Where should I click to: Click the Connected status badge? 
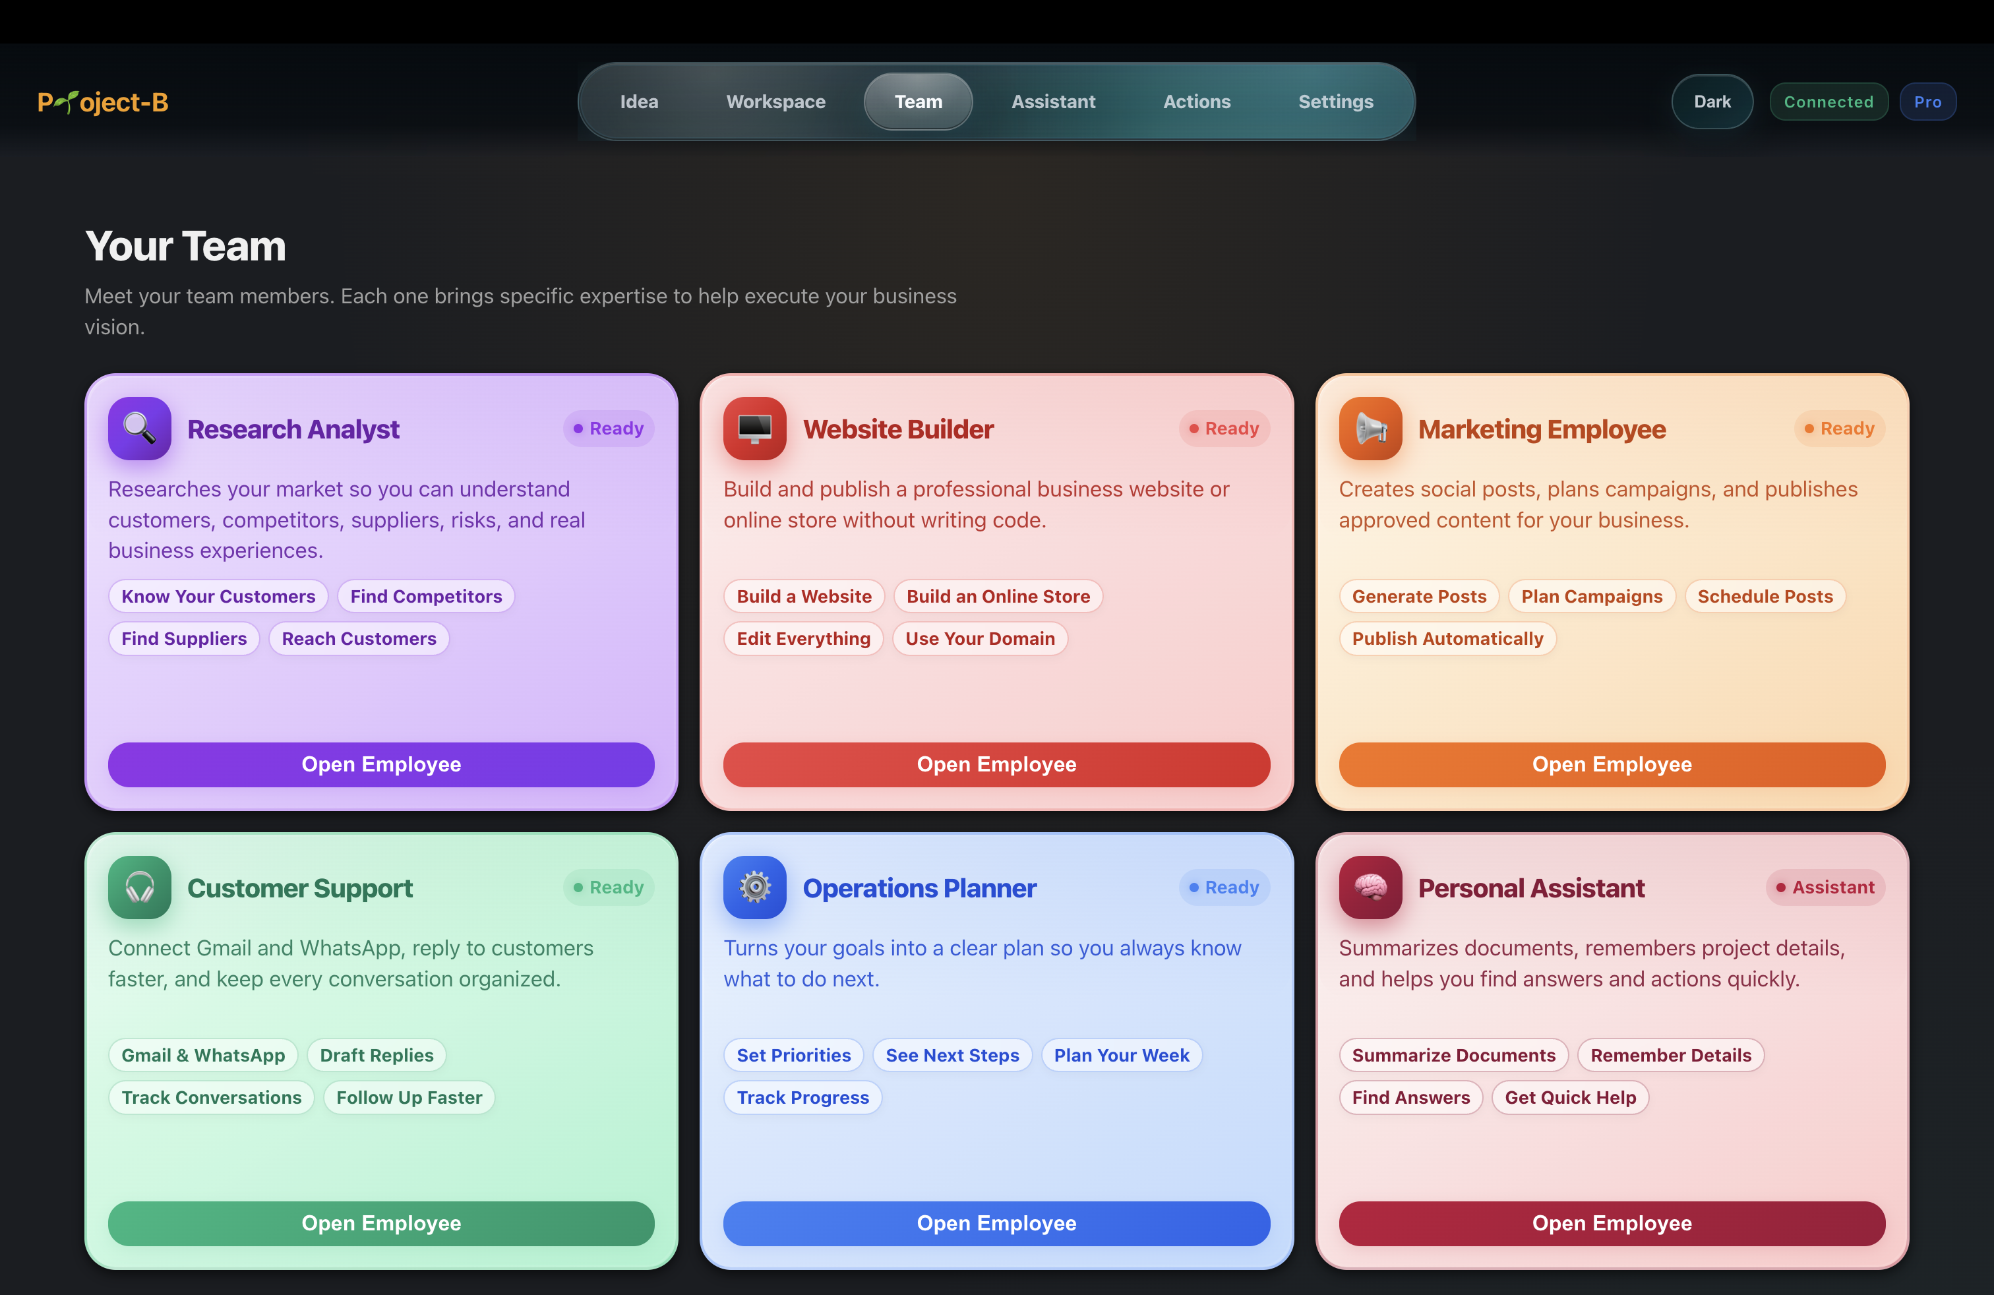tap(1828, 102)
